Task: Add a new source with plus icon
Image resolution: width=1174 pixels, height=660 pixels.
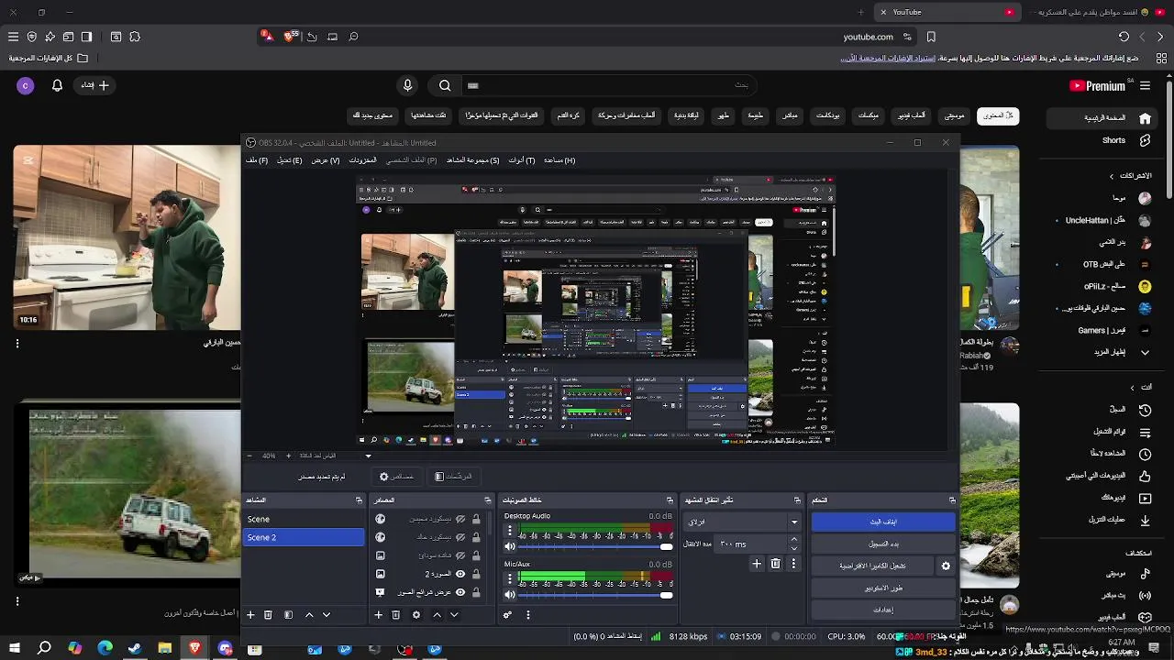Action: pyautogui.click(x=378, y=615)
